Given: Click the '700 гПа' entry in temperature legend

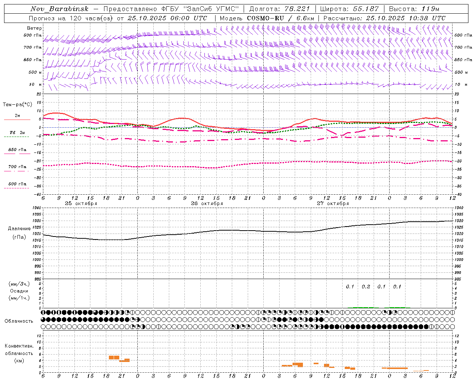Looking at the screenshot, I should pyautogui.click(x=17, y=167).
